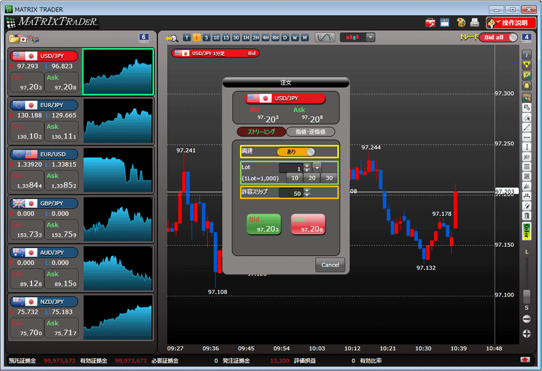Select the diagonal trend line tool
The width and height of the screenshot is (542, 371).
click(526, 128)
